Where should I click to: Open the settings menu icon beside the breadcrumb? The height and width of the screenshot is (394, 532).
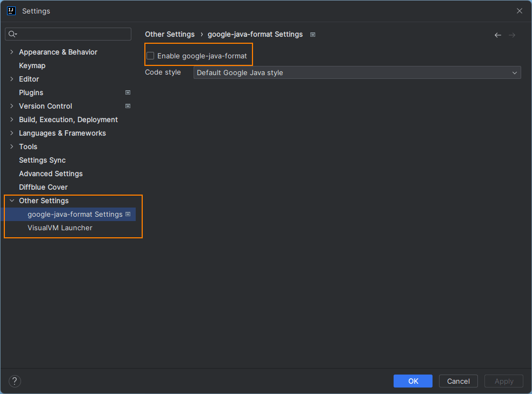pyautogui.click(x=312, y=34)
